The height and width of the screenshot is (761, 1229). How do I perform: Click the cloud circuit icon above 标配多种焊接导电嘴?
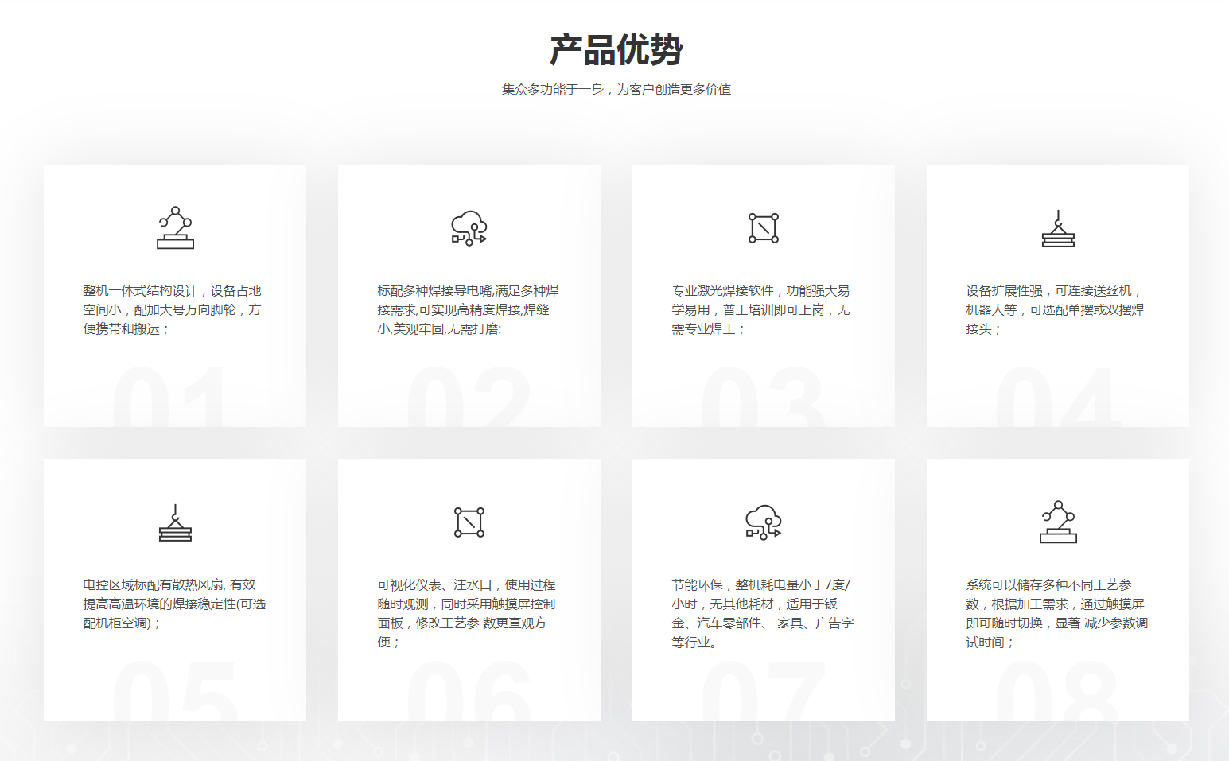pos(469,228)
